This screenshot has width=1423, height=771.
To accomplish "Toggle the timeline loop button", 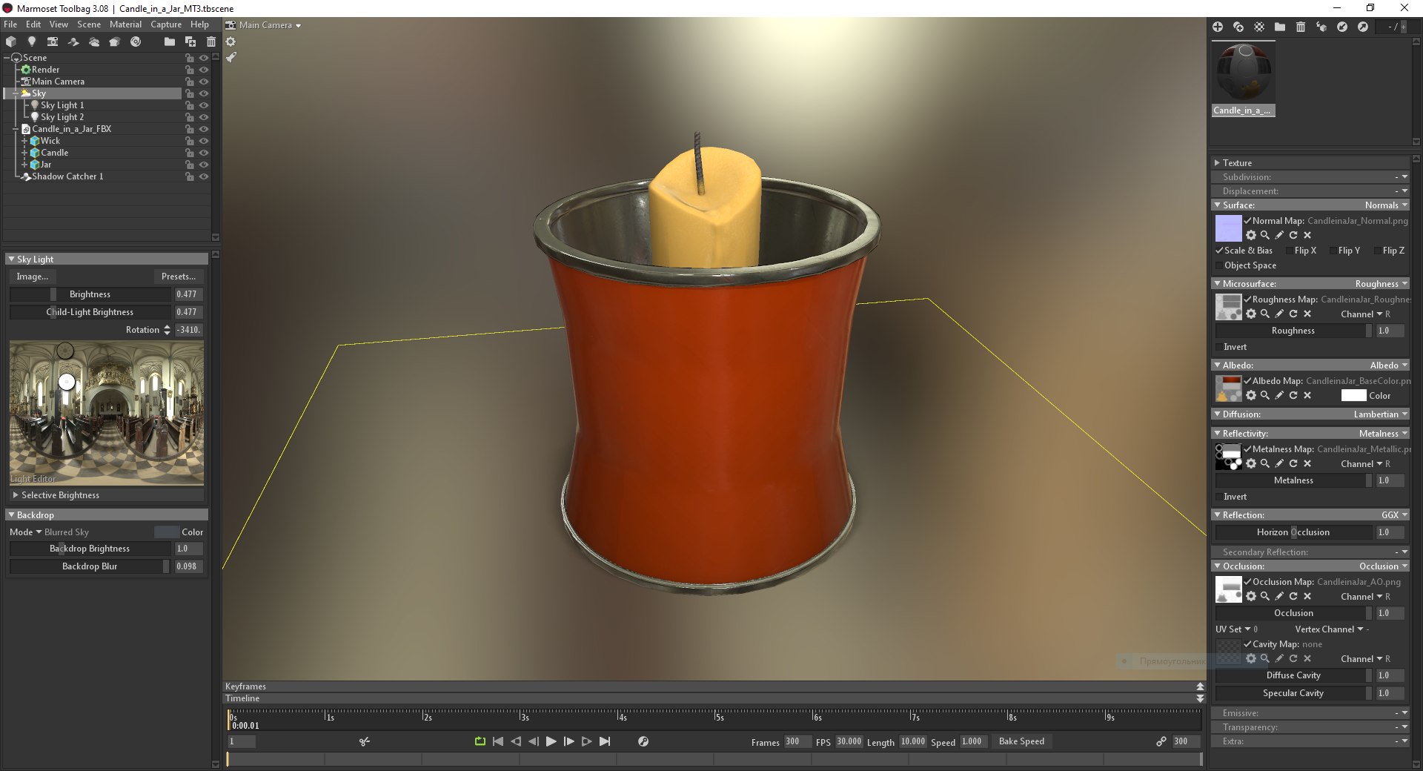I will pos(480,741).
